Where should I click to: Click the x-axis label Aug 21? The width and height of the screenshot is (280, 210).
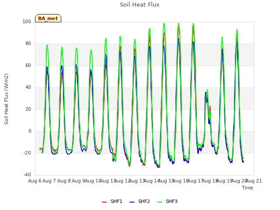coord(254,181)
